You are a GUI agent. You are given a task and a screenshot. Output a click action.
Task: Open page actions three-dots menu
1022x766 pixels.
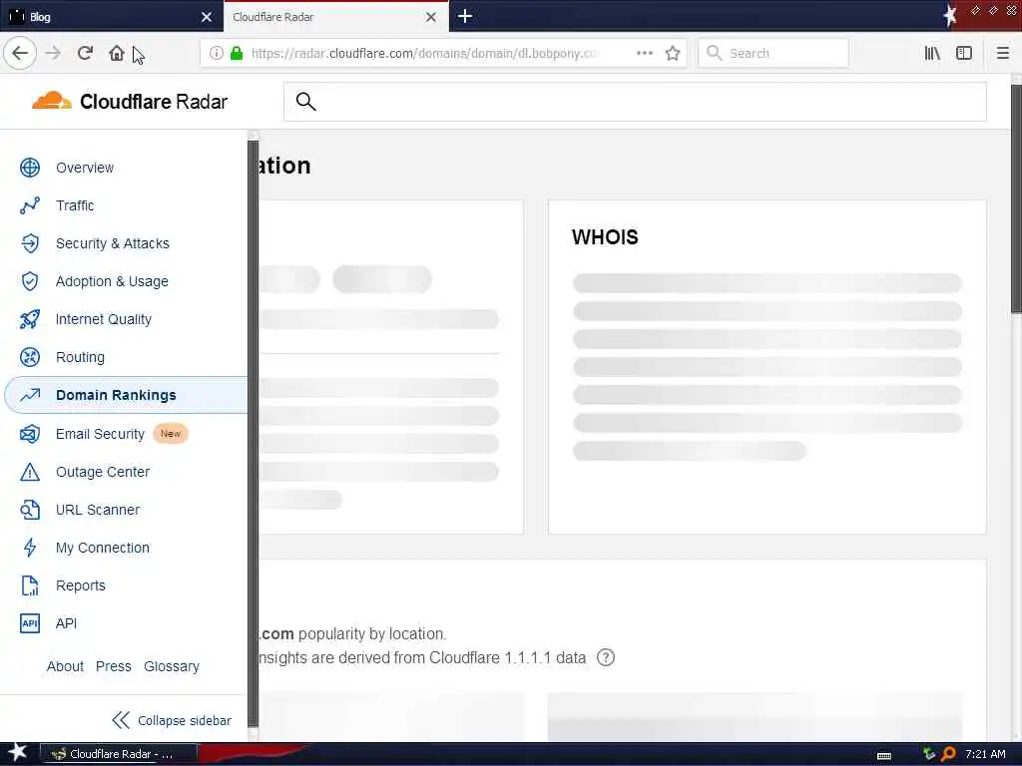pos(644,53)
